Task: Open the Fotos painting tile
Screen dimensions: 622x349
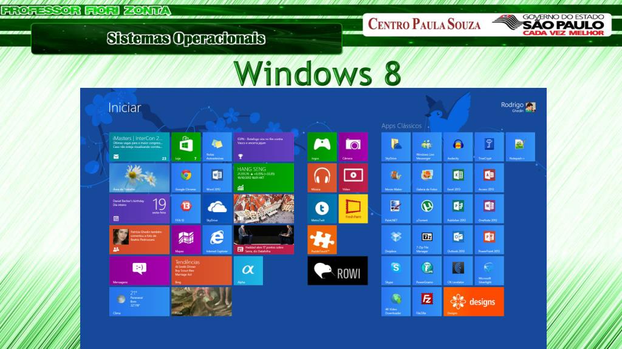Action: pos(202,302)
